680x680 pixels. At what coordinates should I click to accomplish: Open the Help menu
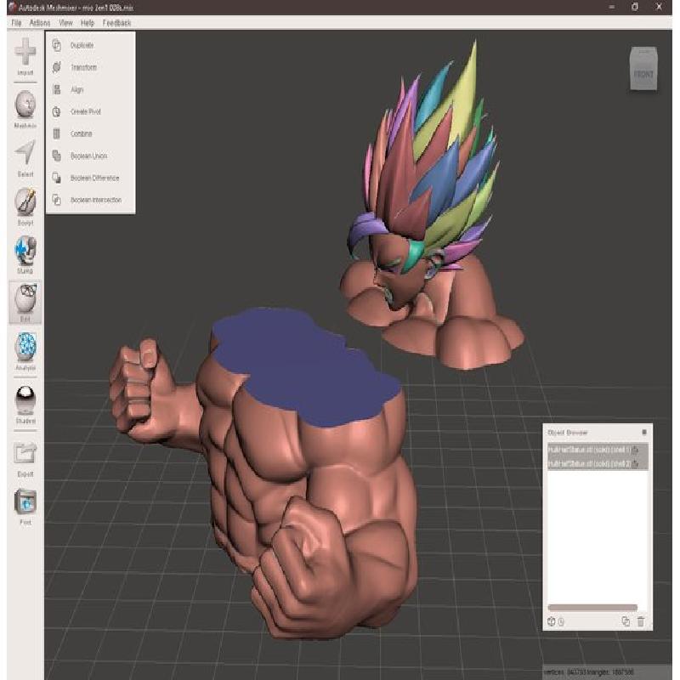click(88, 23)
